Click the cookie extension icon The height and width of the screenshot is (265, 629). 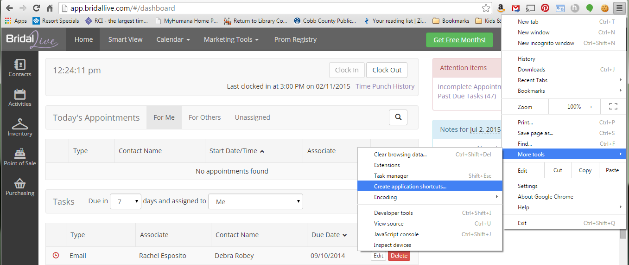click(x=604, y=8)
